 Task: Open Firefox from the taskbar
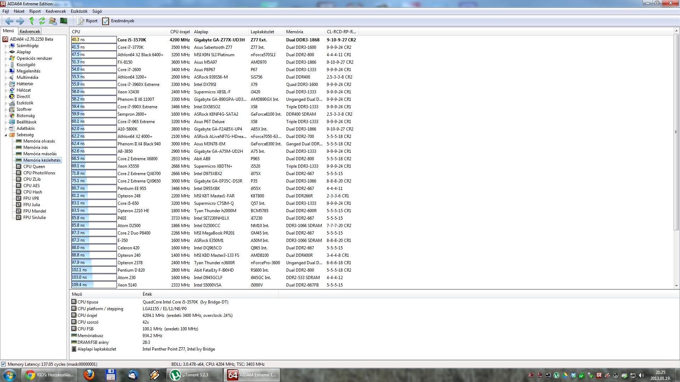click(89, 375)
